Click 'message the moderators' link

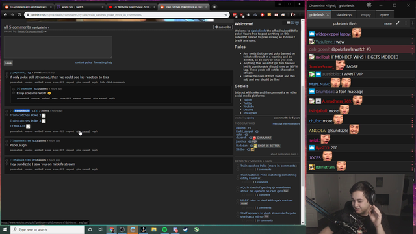pos(286,124)
